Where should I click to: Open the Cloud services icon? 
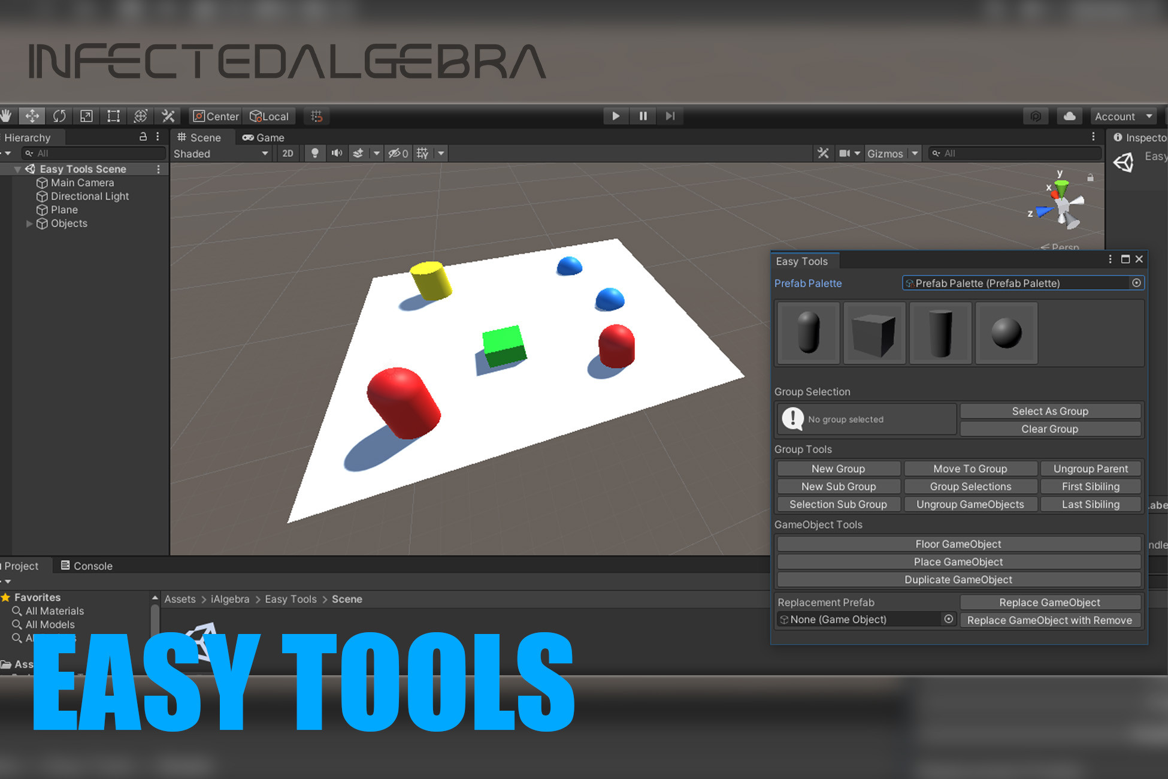tap(1069, 116)
